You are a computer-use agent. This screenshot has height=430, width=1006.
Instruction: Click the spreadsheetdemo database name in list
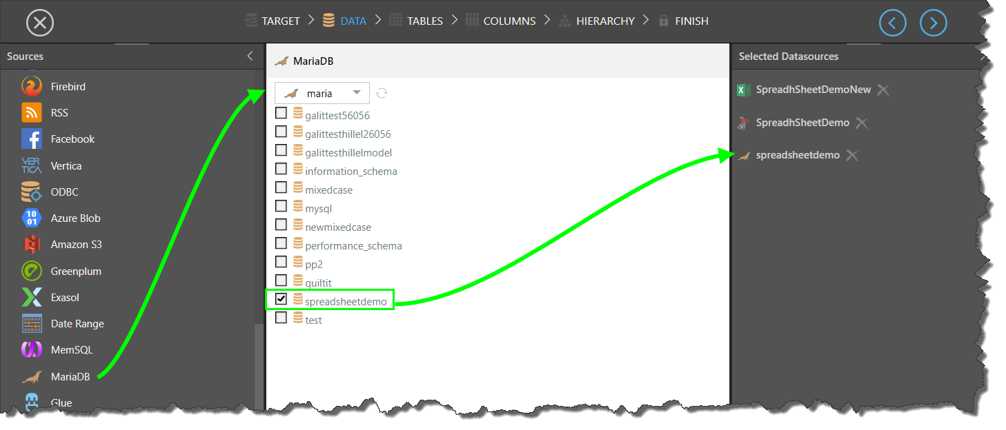coord(346,301)
